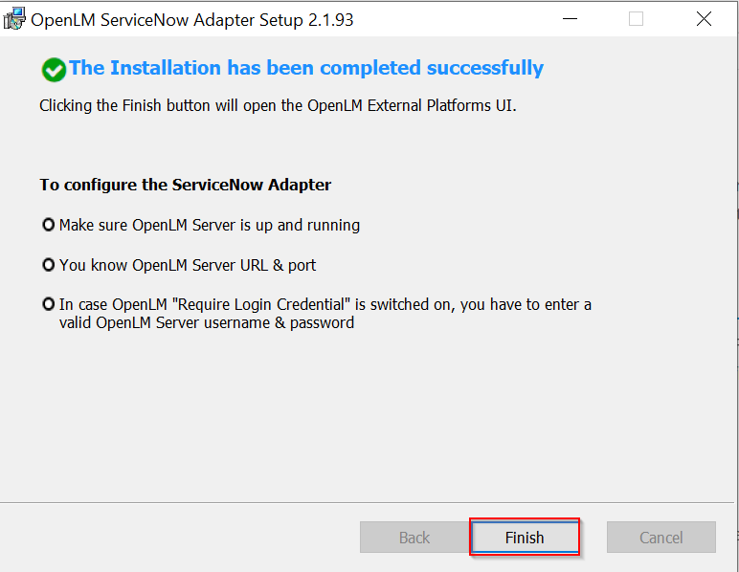Click the "valid OpenLM Server username & password" line
This screenshot has height=572, width=739.
point(207,323)
